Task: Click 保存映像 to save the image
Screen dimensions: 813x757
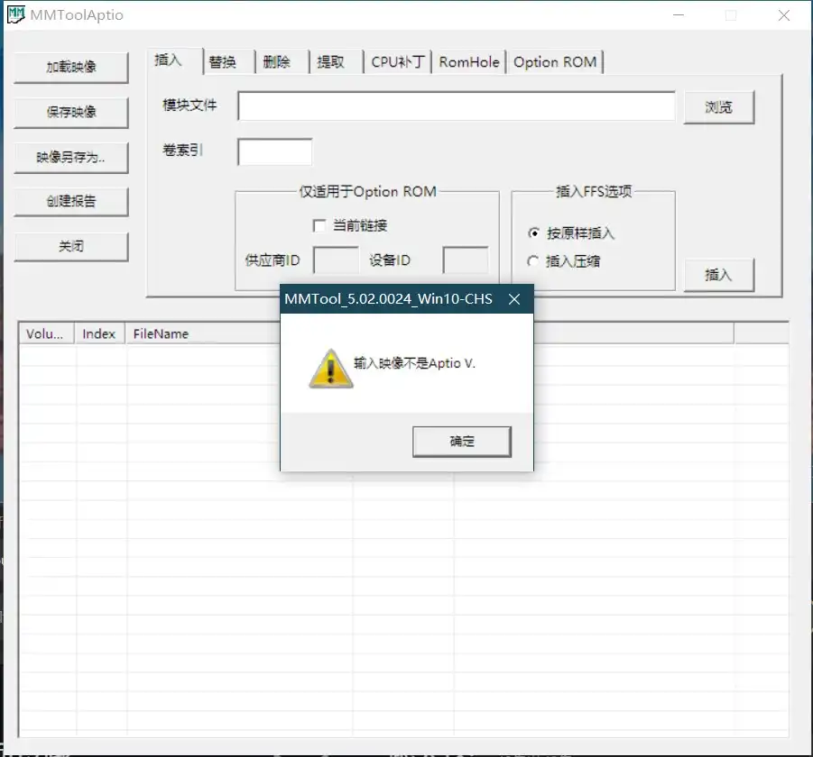Action: pyautogui.click(x=71, y=113)
